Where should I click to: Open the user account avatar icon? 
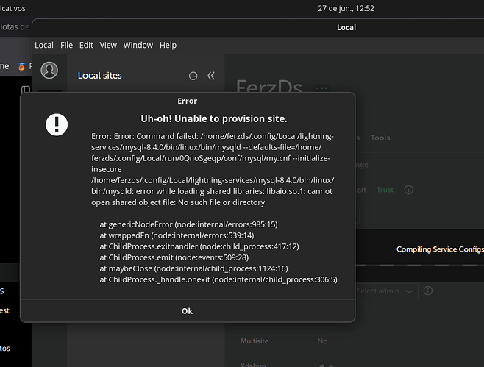pyautogui.click(x=49, y=70)
